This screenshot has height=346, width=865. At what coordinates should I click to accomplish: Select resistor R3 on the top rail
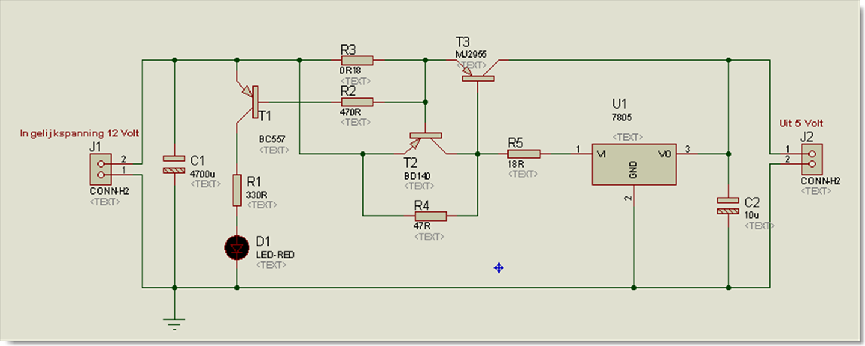click(x=357, y=60)
